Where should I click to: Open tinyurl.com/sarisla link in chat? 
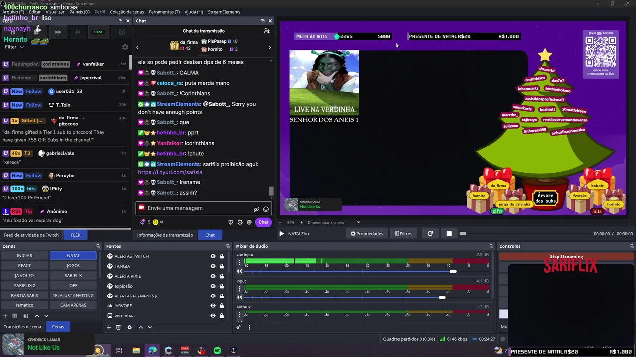[x=170, y=172]
